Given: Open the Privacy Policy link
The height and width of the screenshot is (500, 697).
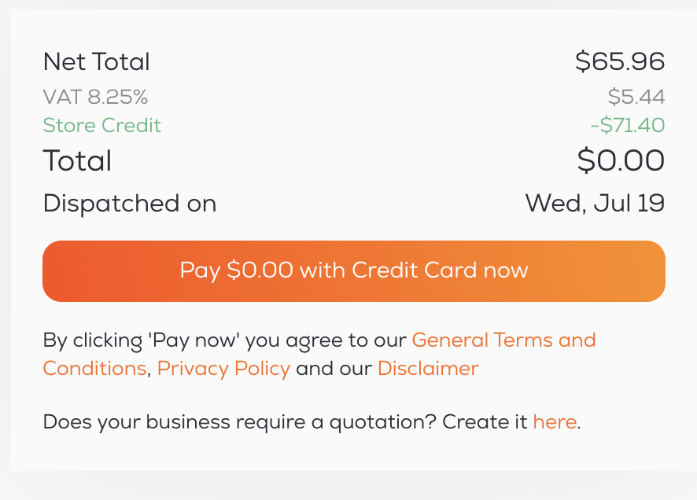Looking at the screenshot, I should pyautogui.click(x=222, y=368).
